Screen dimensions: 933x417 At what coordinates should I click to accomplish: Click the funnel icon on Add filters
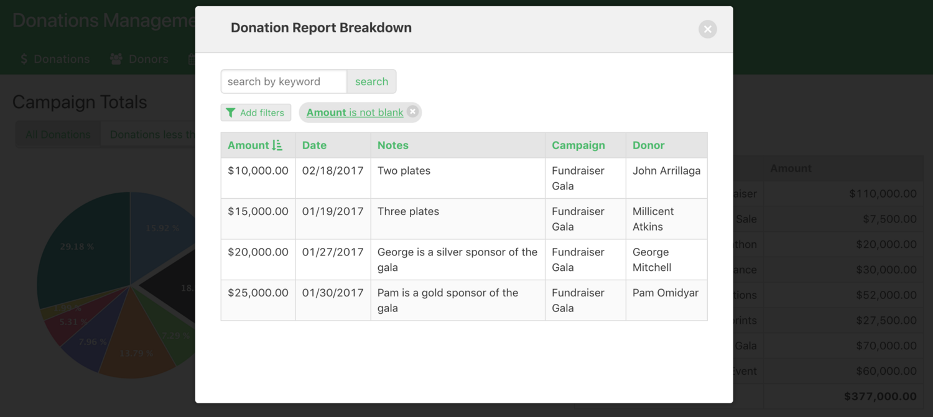pyautogui.click(x=231, y=112)
